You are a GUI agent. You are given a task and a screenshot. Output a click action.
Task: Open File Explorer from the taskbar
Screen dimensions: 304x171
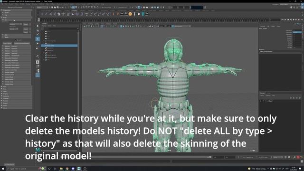[61, 169]
